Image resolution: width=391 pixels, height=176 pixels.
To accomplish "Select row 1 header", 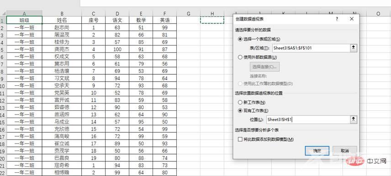I will [3, 21].
